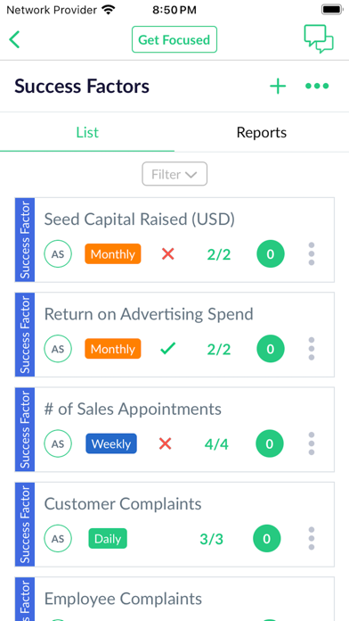Select the List tab
Image resolution: width=349 pixels, height=621 pixels.
pos(87,132)
